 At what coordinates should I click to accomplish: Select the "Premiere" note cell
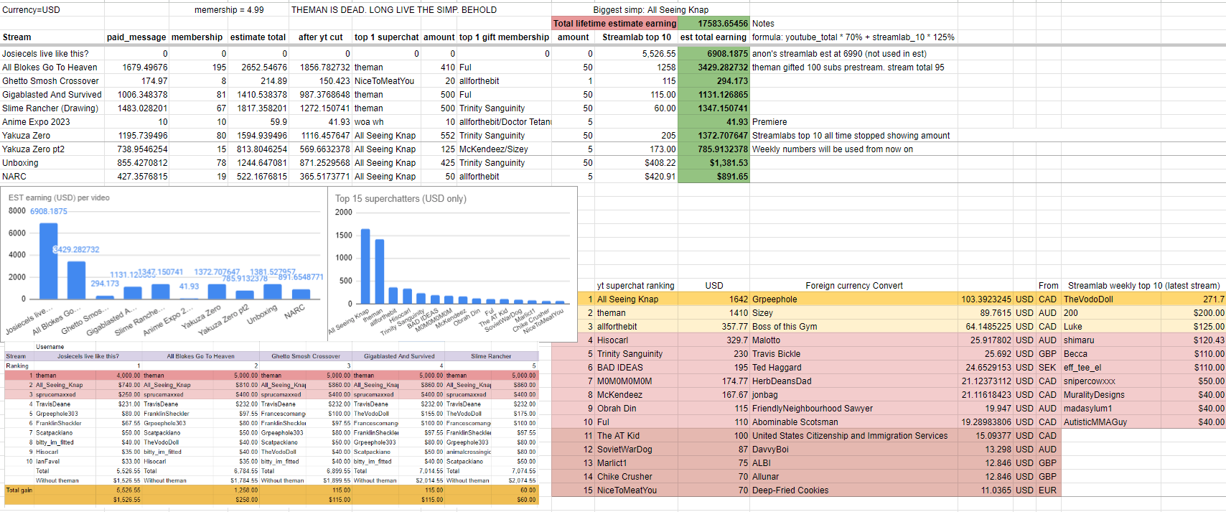769,122
